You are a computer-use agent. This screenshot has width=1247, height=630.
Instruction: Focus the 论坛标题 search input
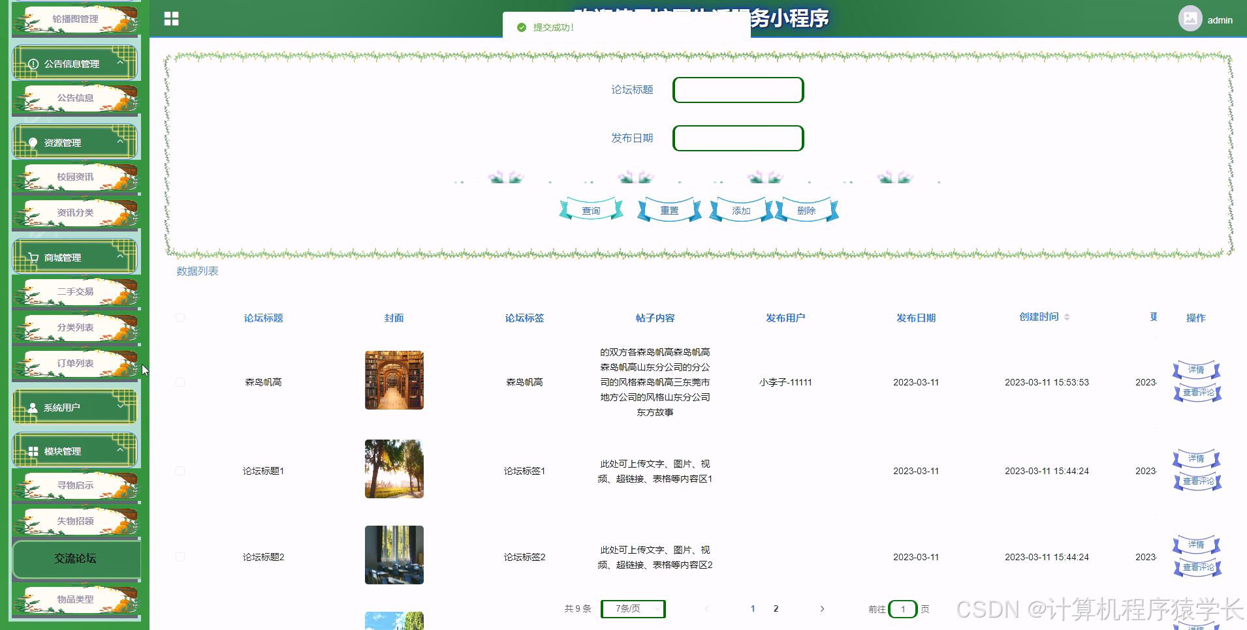738,90
